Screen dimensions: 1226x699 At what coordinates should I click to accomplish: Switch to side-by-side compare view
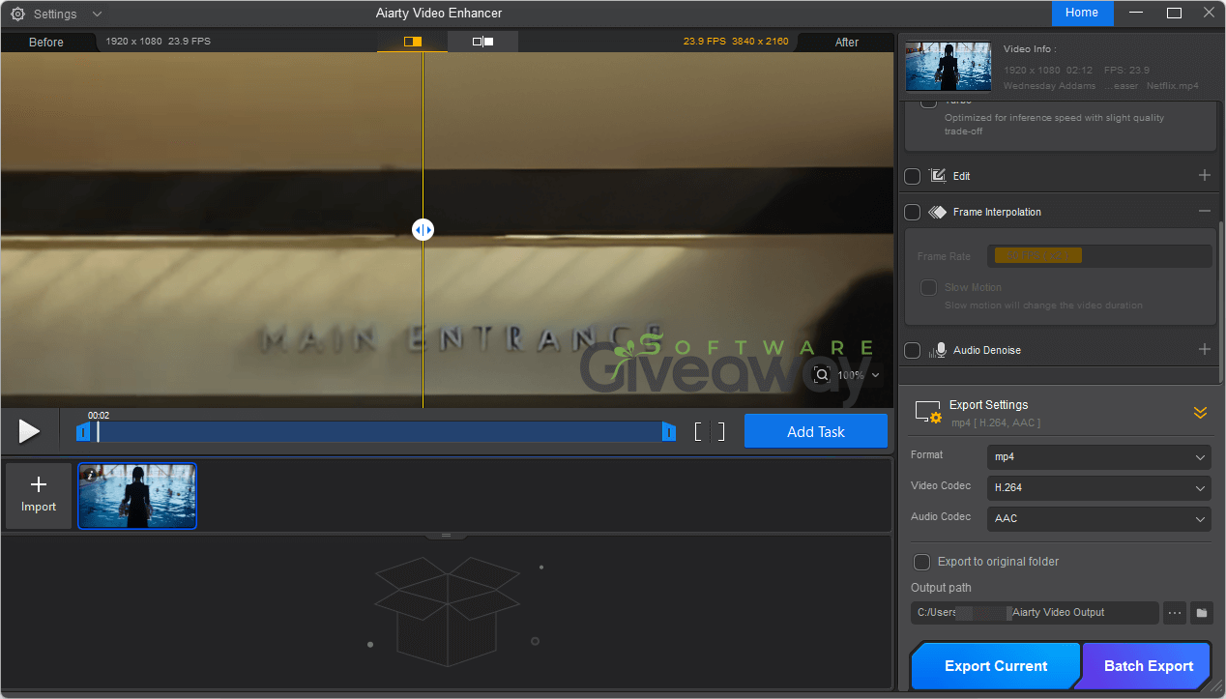point(483,42)
